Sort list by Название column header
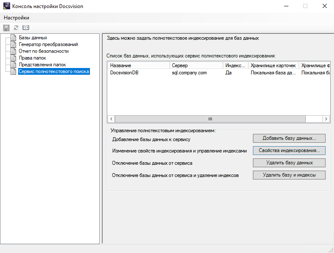The height and width of the screenshot is (253, 334). tap(138, 65)
